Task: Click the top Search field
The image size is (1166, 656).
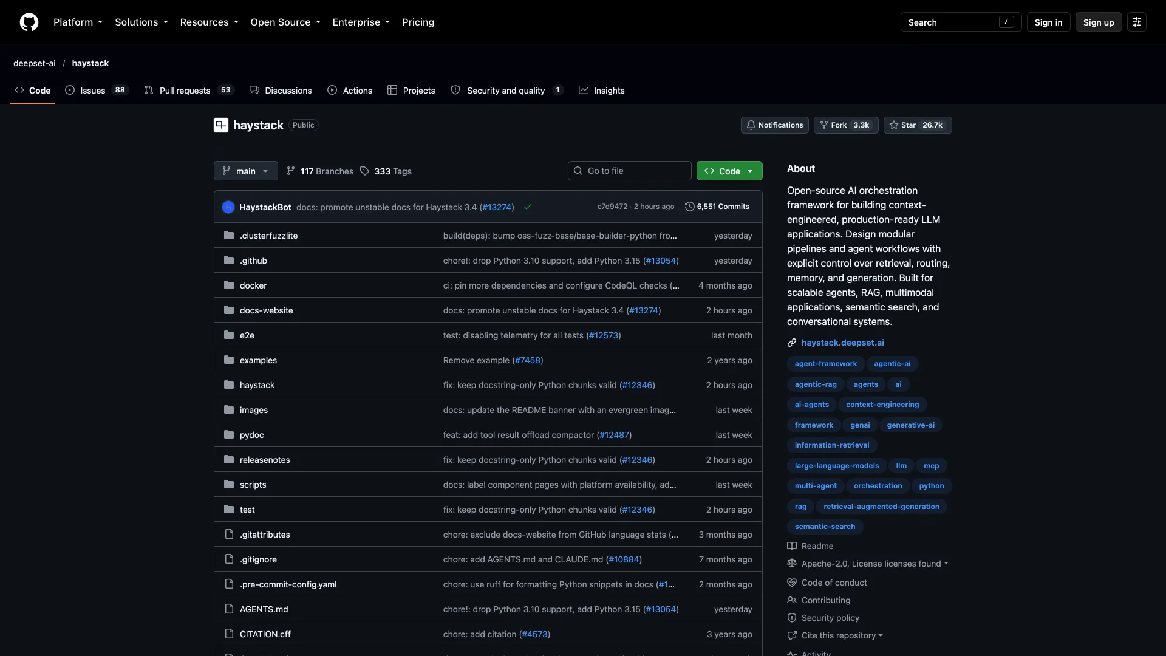Action: [x=961, y=22]
